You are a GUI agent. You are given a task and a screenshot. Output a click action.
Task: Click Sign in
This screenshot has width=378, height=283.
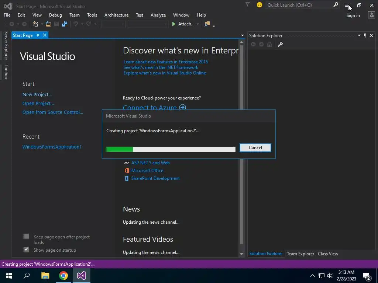[353, 15]
